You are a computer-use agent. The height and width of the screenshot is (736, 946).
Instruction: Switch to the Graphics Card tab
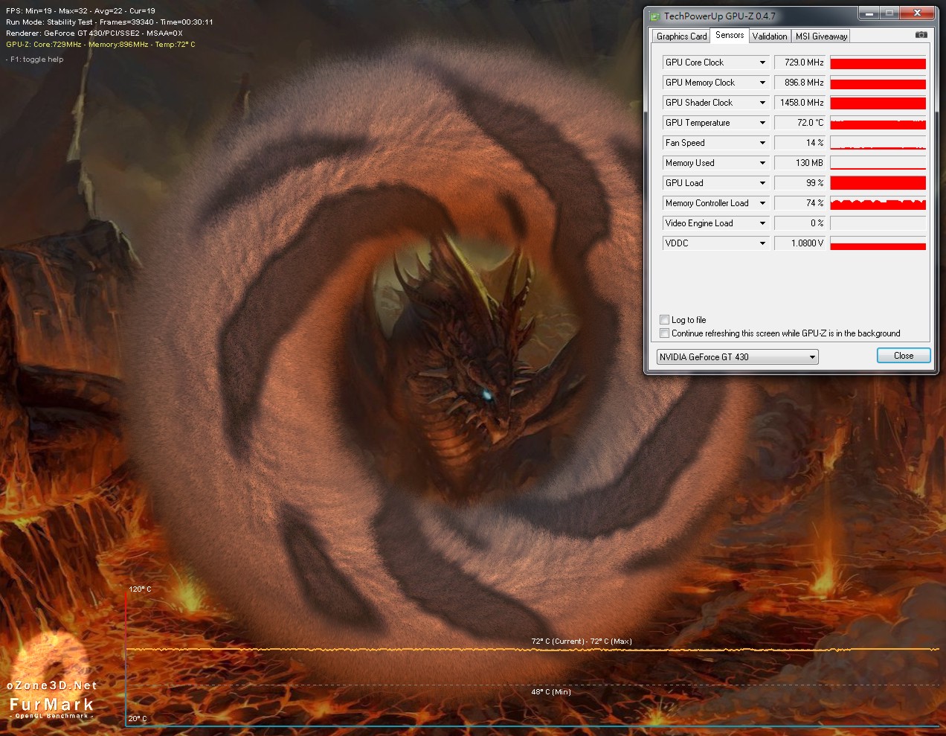pyautogui.click(x=681, y=36)
